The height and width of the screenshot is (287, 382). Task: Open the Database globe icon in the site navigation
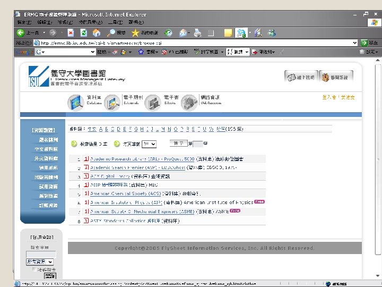(x=76, y=103)
